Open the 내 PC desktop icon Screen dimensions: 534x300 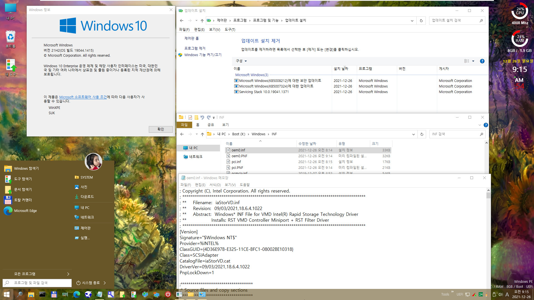[x=11, y=12]
